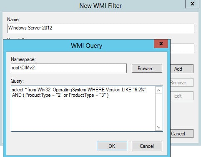Cancel the WMI Query dialog
The width and height of the screenshot is (201, 157).
[147, 146]
